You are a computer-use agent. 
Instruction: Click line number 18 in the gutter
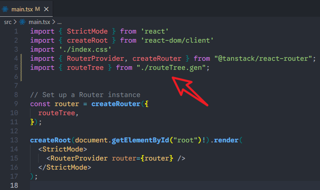[15, 185]
